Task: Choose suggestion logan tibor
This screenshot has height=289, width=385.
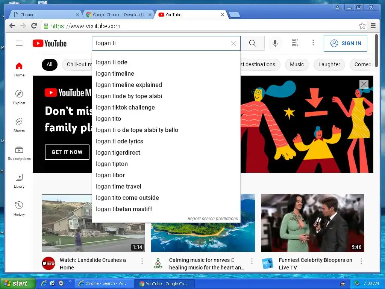Action: click(x=166, y=175)
